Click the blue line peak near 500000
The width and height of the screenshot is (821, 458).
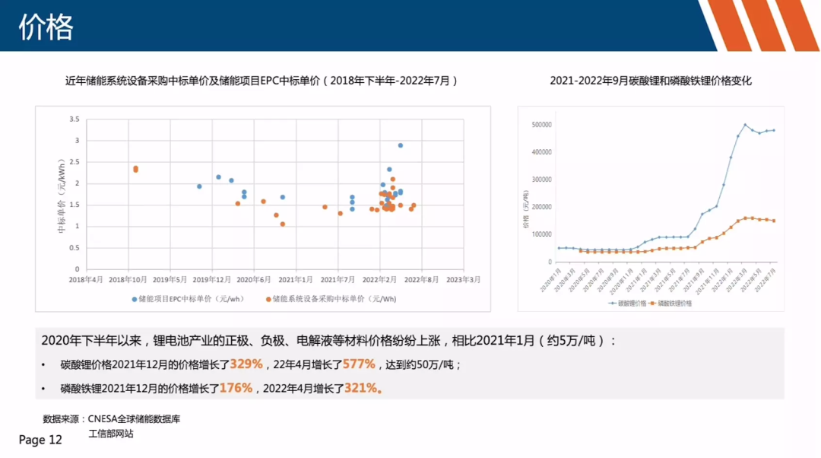coord(745,126)
